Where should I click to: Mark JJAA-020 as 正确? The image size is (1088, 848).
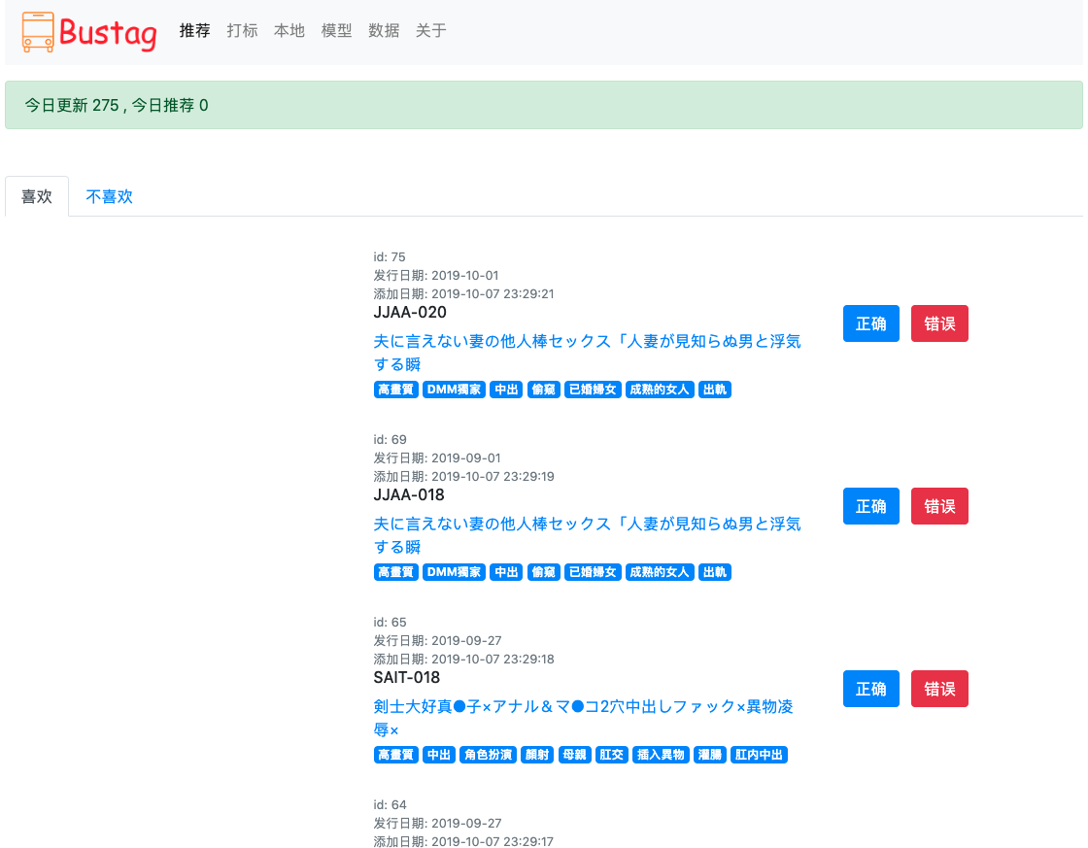coord(870,323)
